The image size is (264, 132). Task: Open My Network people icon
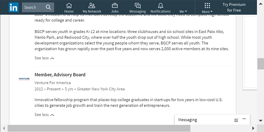[92, 6]
